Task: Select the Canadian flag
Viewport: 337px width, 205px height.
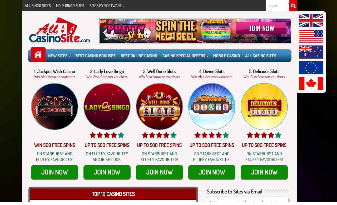Action: click(311, 84)
